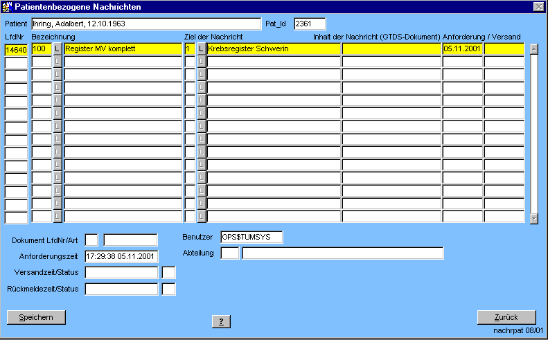The width and height of the screenshot is (548, 340).
Task: Focus the Anforderungszeit timestamp field
Action: pos(121,256)
